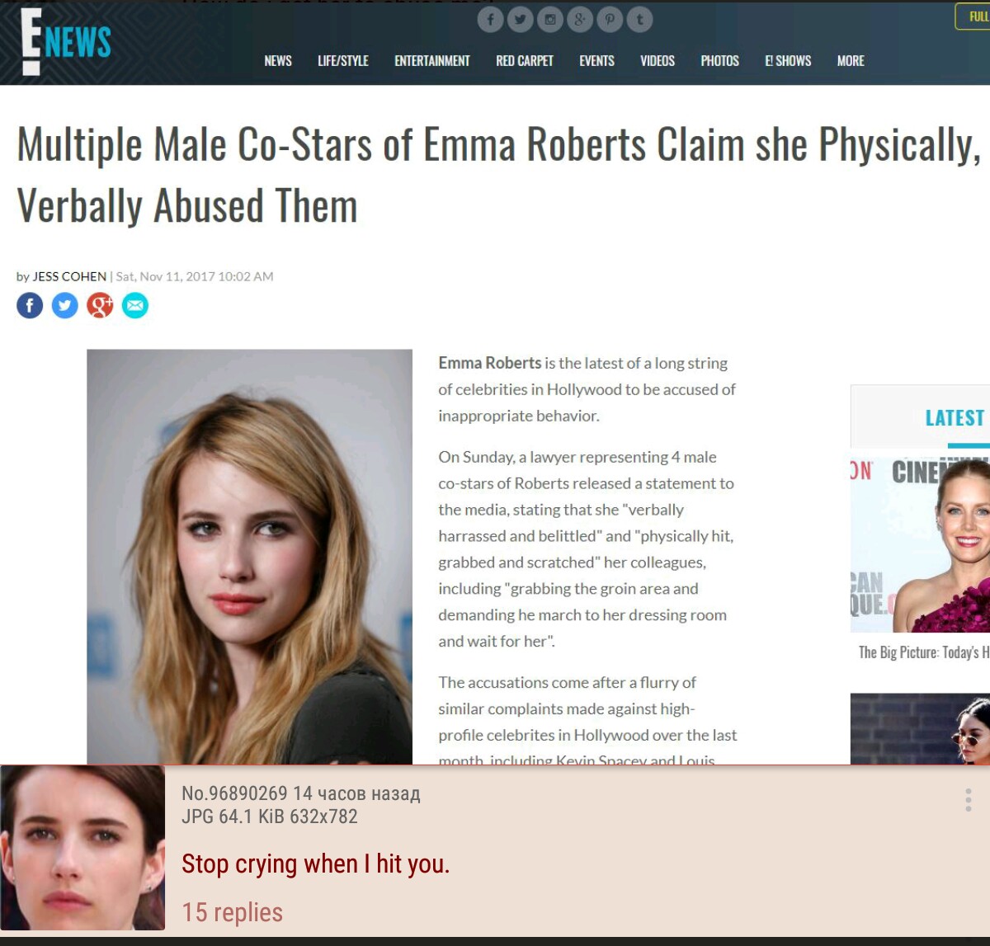Email the article using envelope icon
Image resolution: width=990 pixels, height=946 pixels.
click(135, 306)
